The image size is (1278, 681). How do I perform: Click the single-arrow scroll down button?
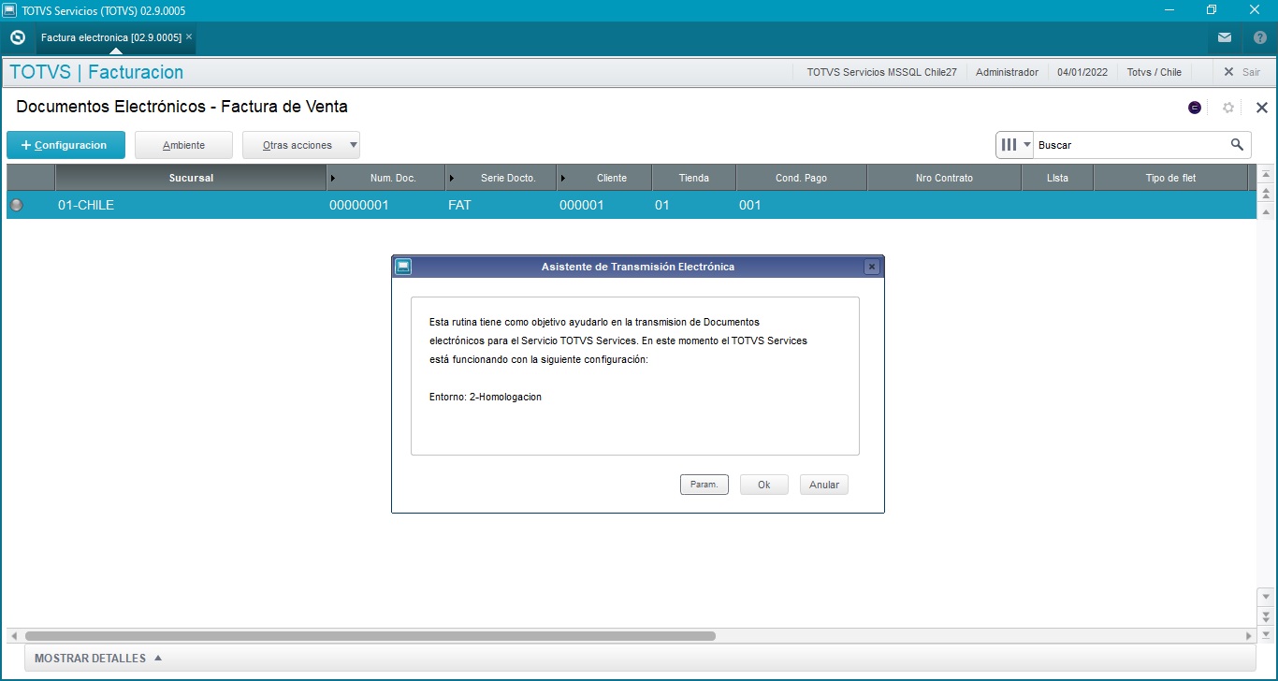[1266, 597]
